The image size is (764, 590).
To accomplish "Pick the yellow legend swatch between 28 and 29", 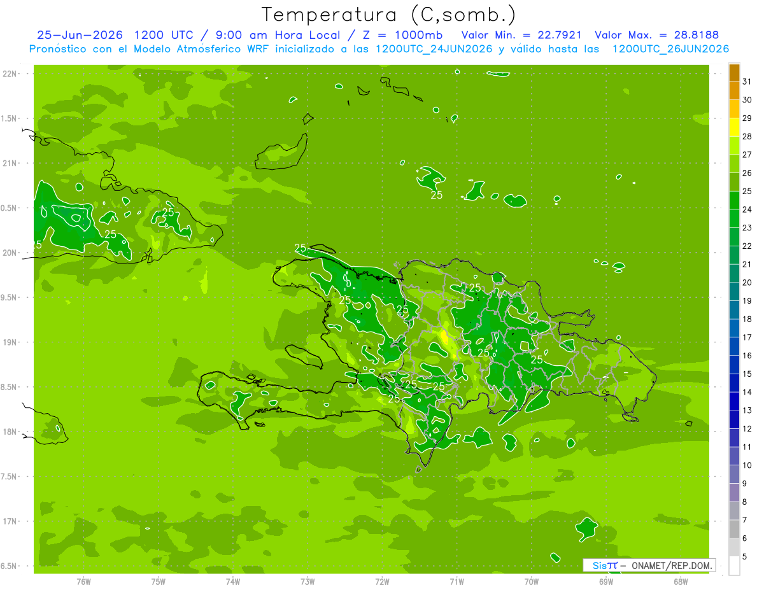I will click(734, 127).
